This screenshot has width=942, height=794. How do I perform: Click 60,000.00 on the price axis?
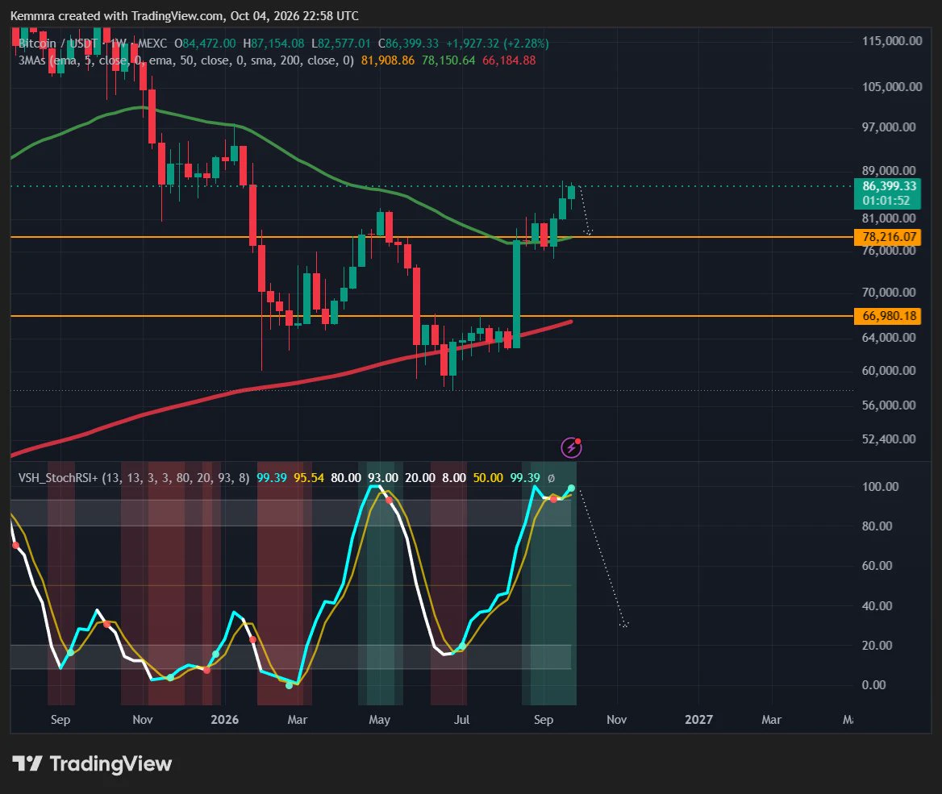889,371
